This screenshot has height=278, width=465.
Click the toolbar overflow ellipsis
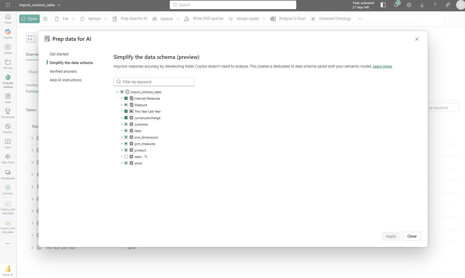(x=360, y=19)
